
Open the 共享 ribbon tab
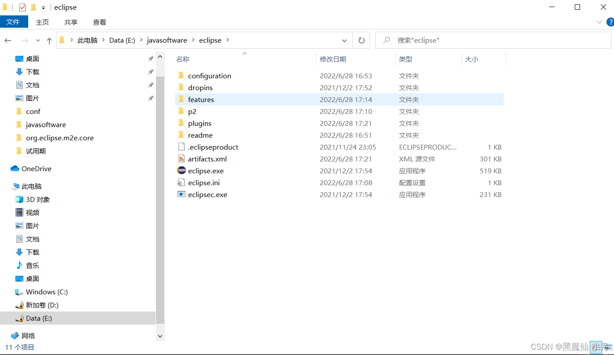[71, 22]
